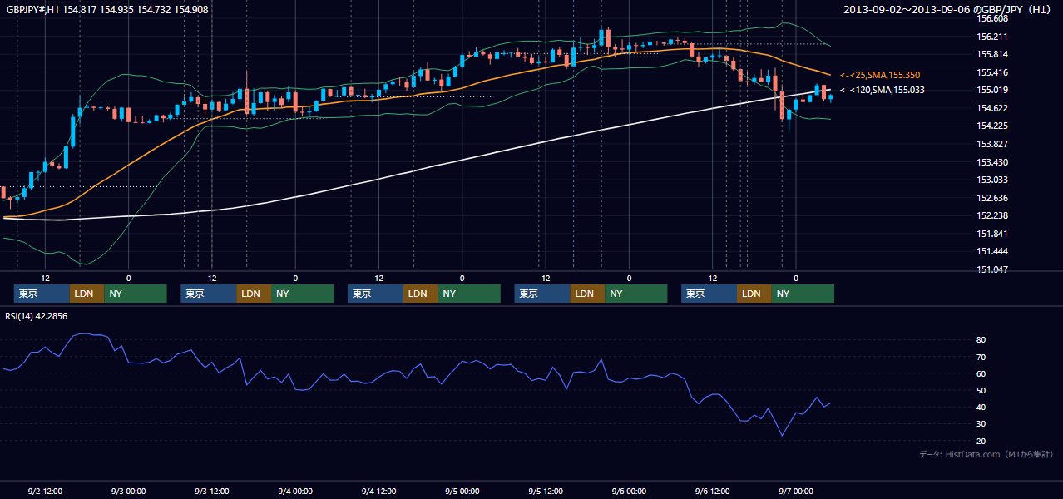Click the 9/2 12:00 time label

[x=45, y=491]
